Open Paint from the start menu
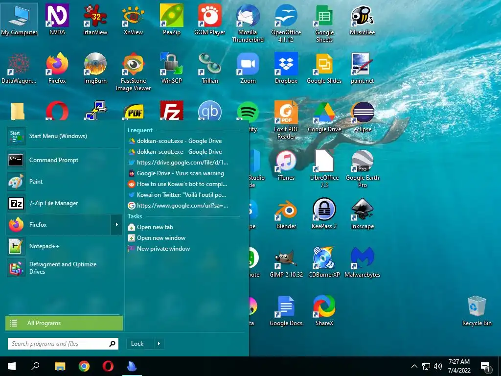The width and height of the screenshot is (501, 376). click(x=63, y=181)
